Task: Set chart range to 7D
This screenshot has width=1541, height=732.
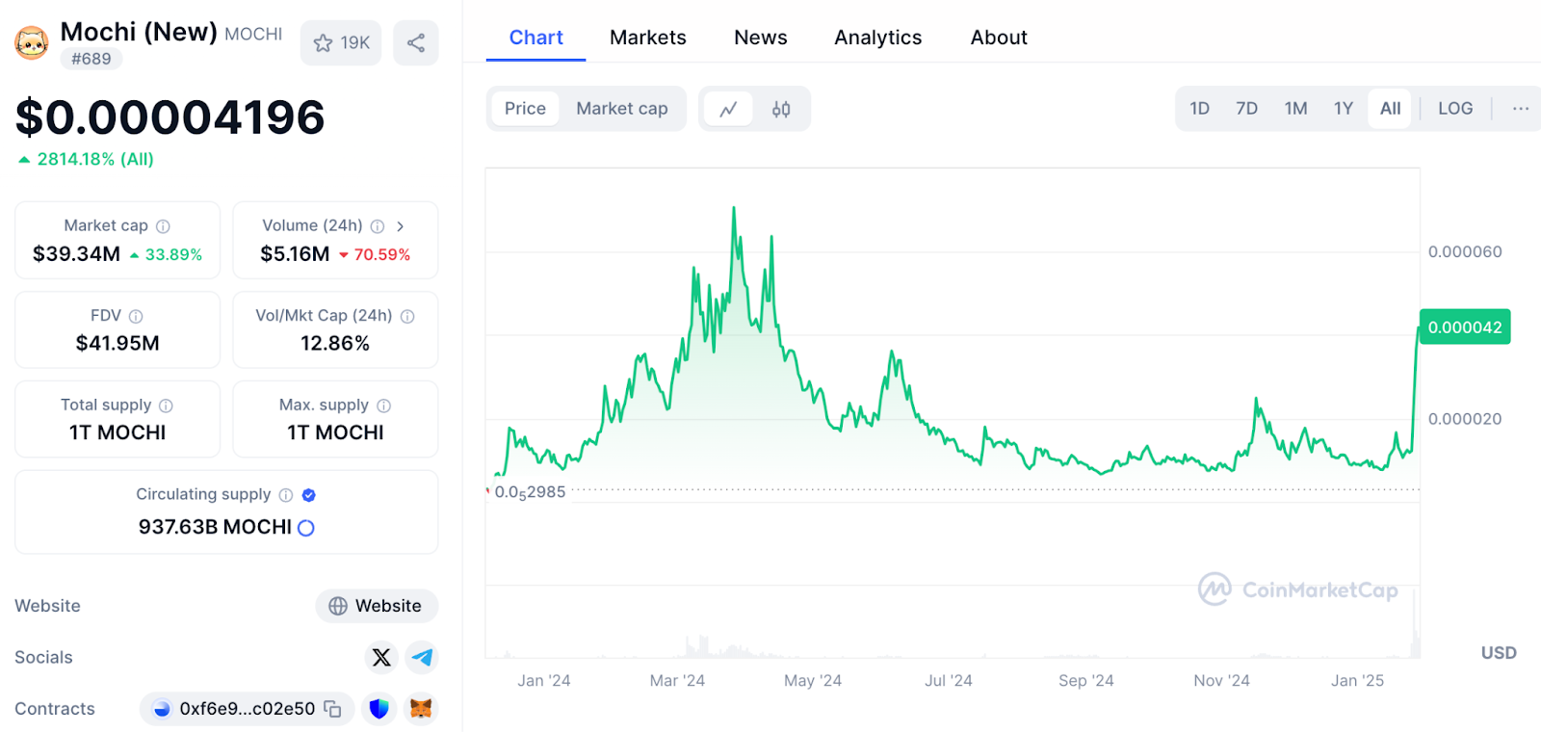Action: tap(1246, 109)
